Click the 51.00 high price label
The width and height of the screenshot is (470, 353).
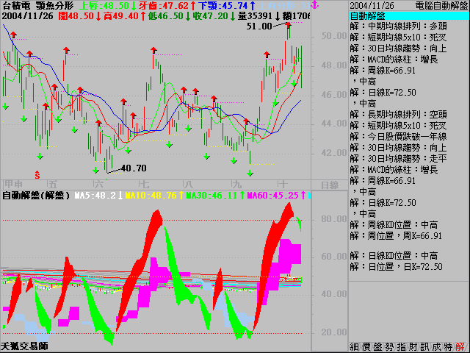tap(259, 26)
